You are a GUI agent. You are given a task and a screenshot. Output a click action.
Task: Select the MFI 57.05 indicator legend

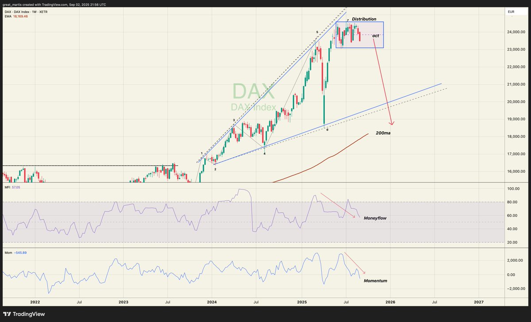pyautogui.click(x=12, y=187)
